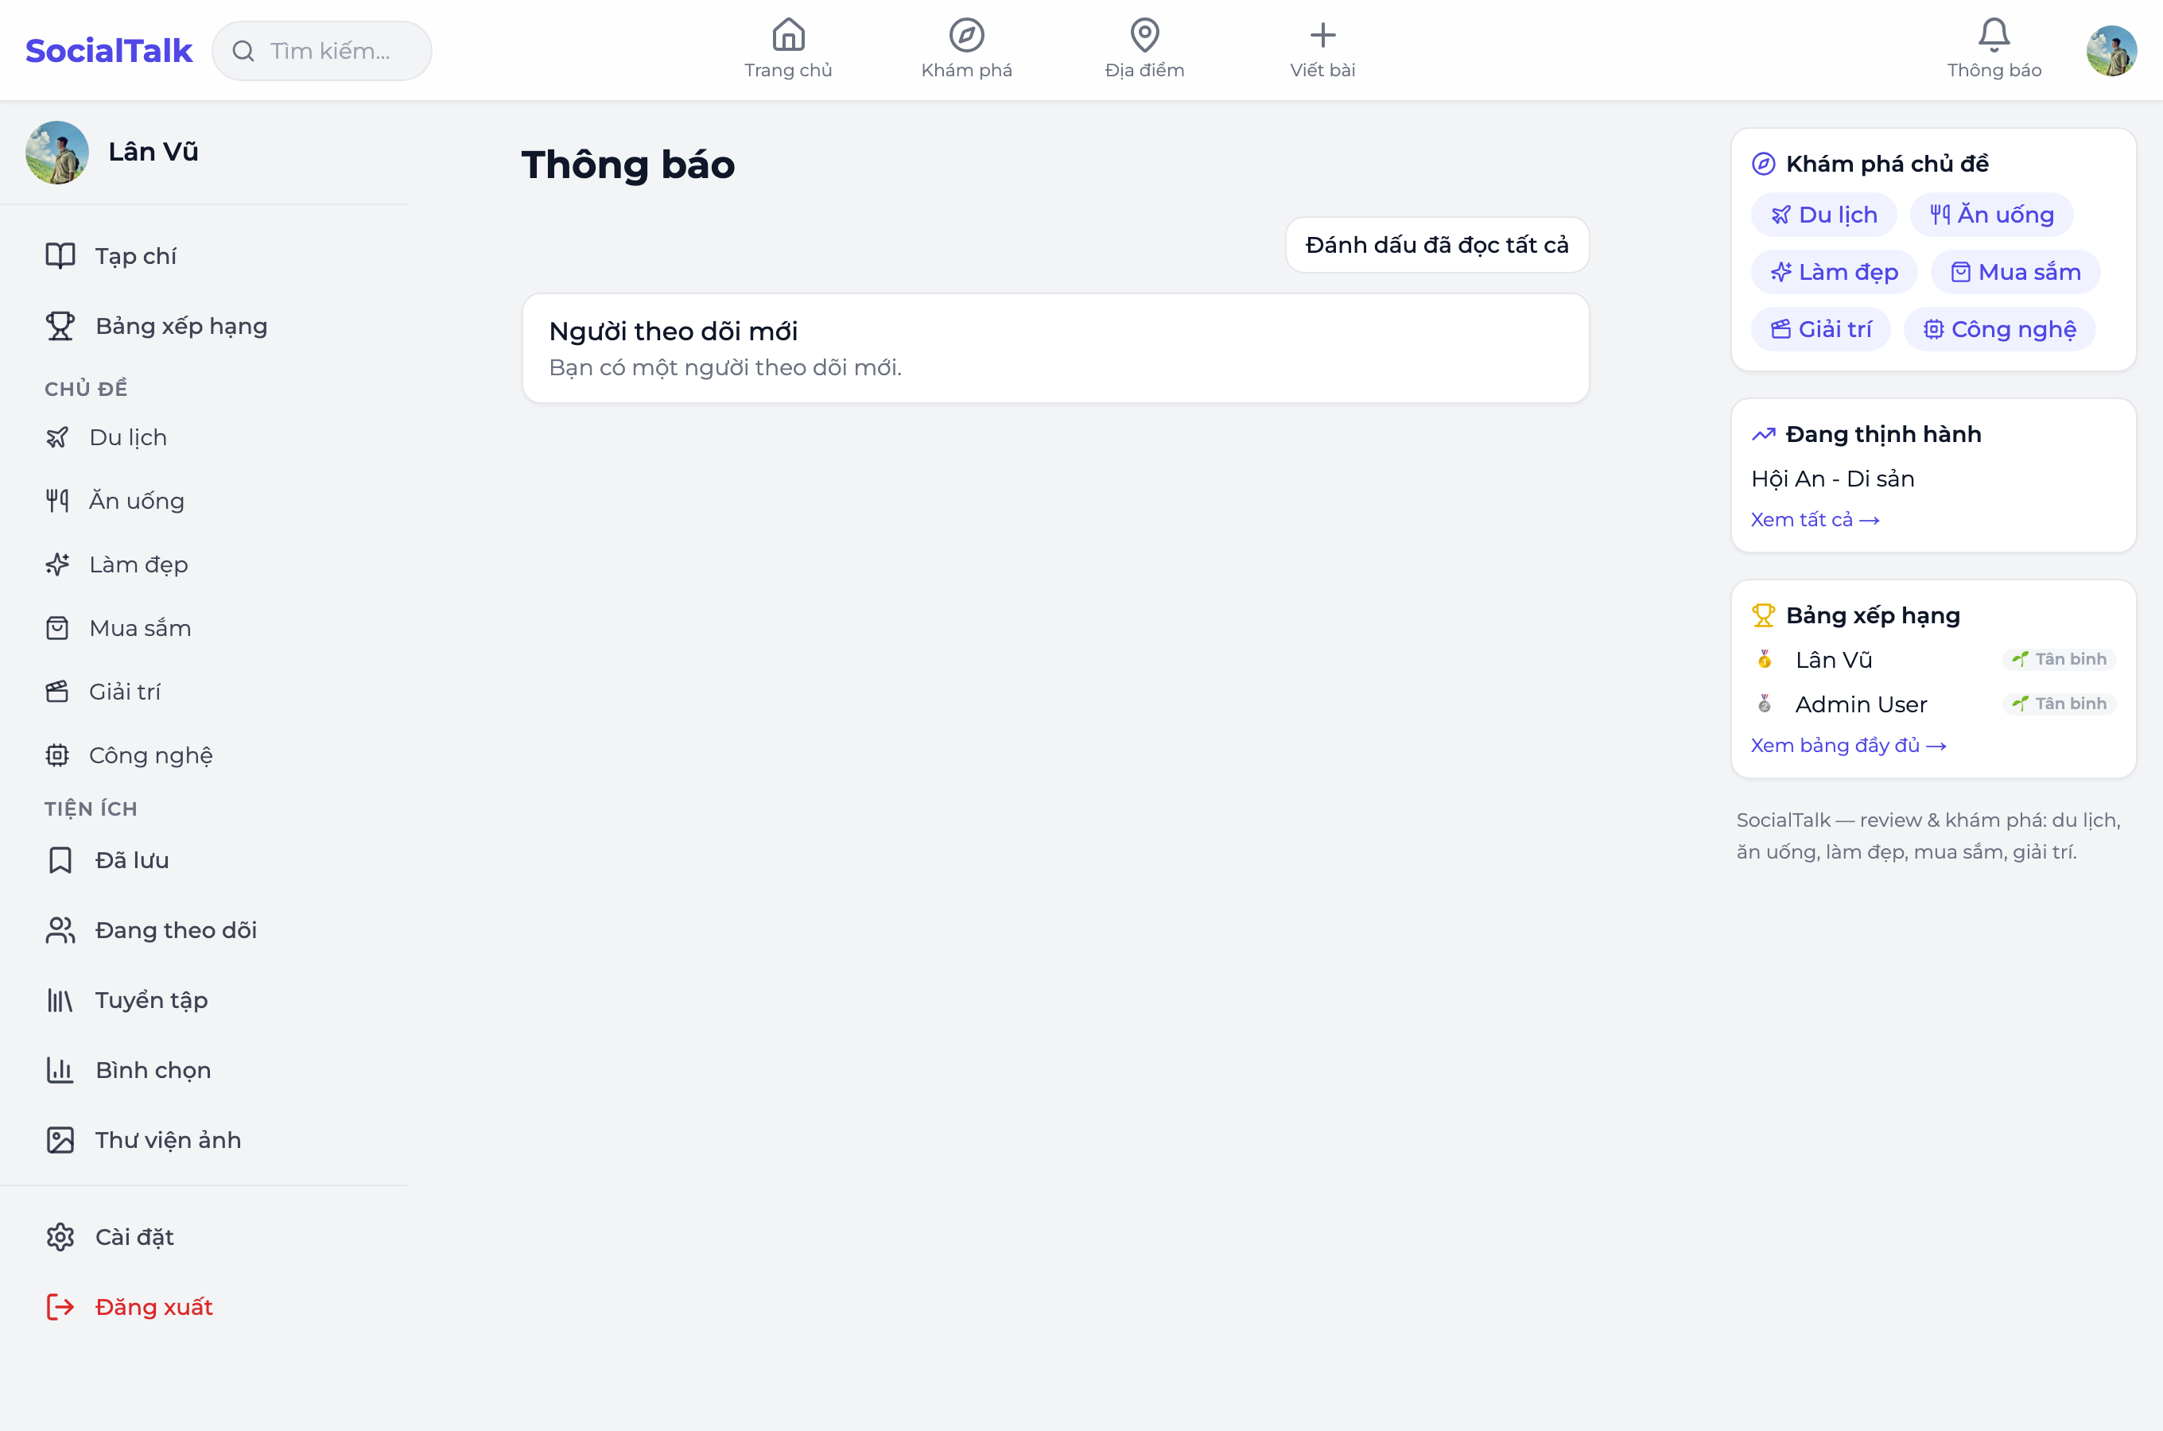Click the Tìm kiếm search field
The height and width of the screenshot is (1431, 2163).
click(322, 51)
